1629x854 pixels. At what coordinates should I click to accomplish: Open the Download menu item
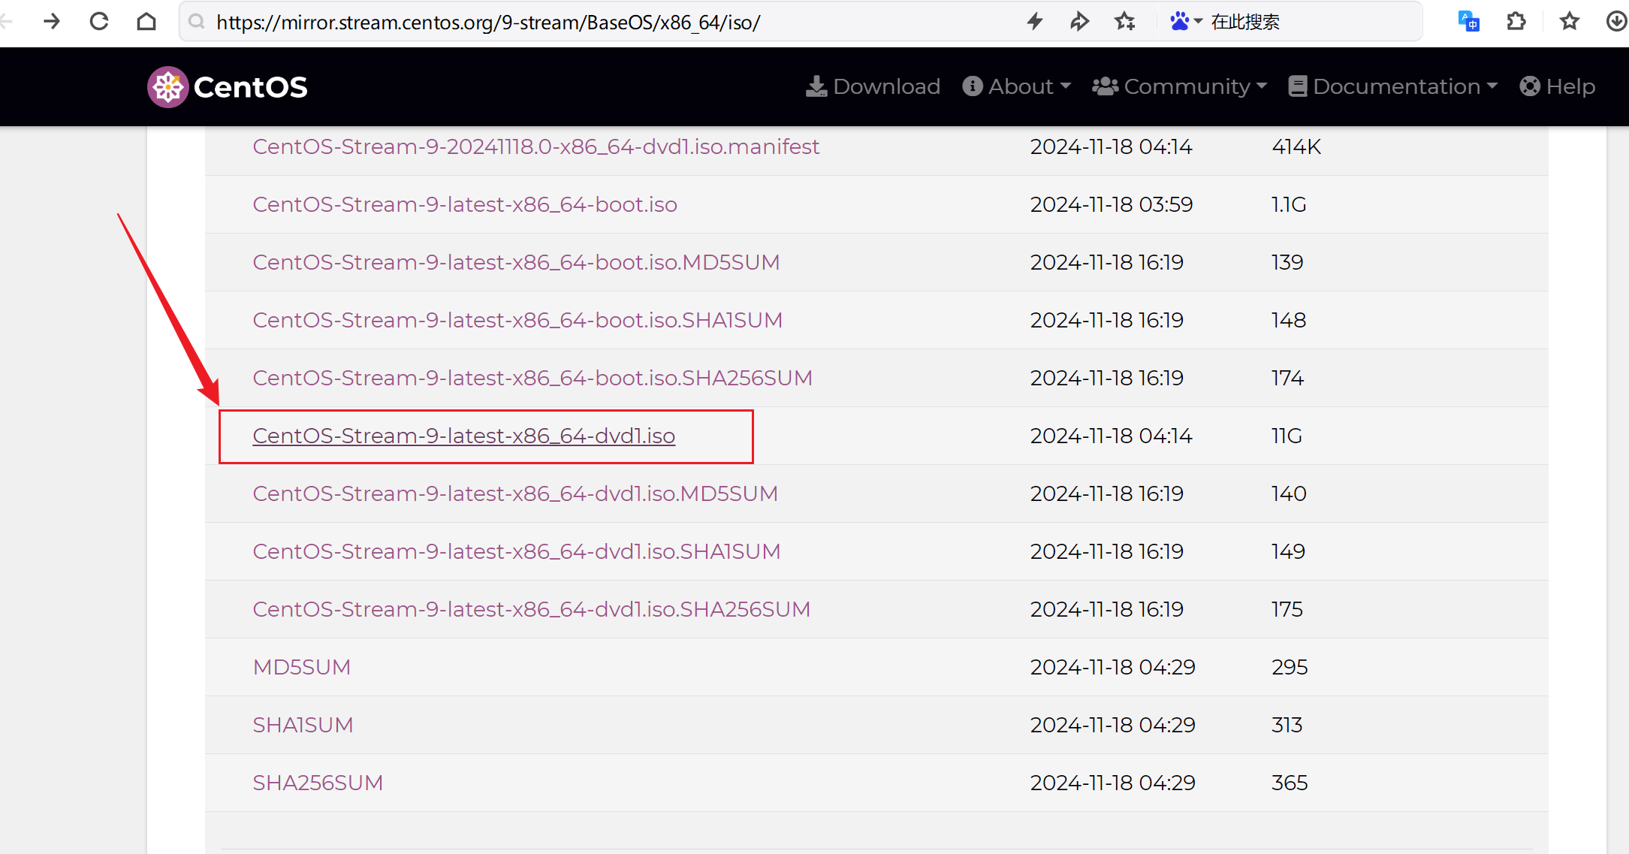point(873,86)
